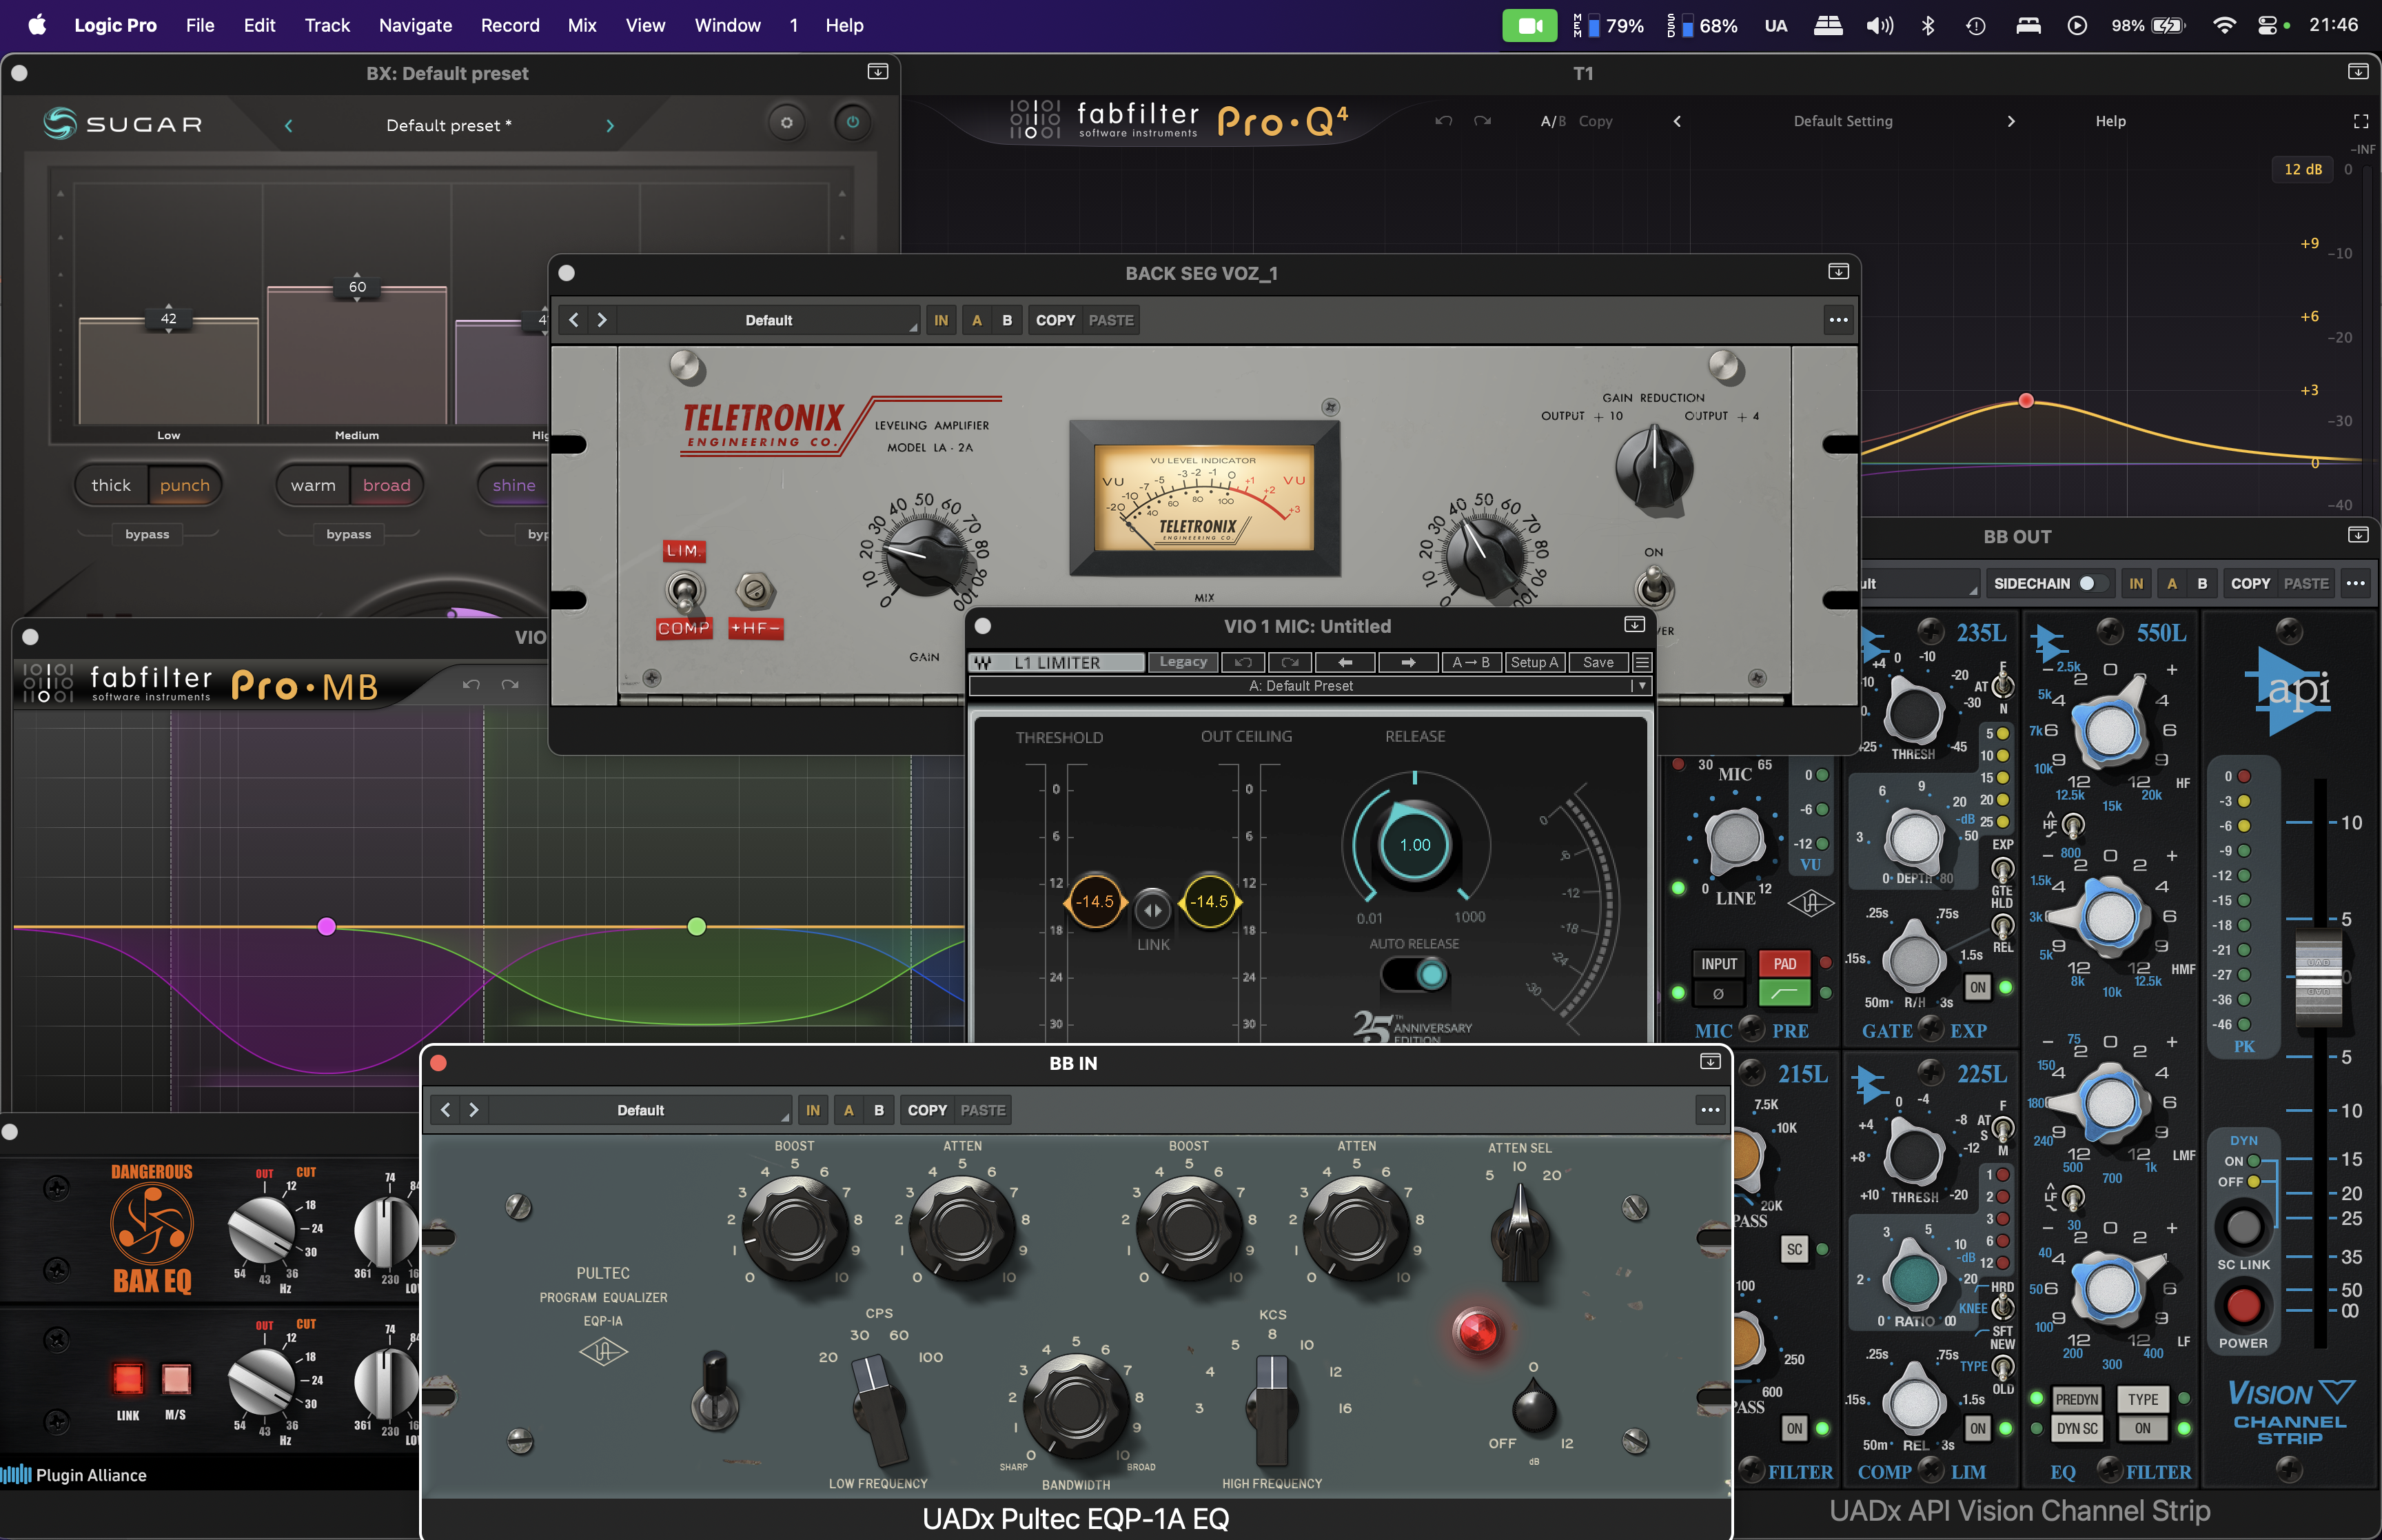
Task: Go to the next preset in SUGAR
Action: [610, 125]
